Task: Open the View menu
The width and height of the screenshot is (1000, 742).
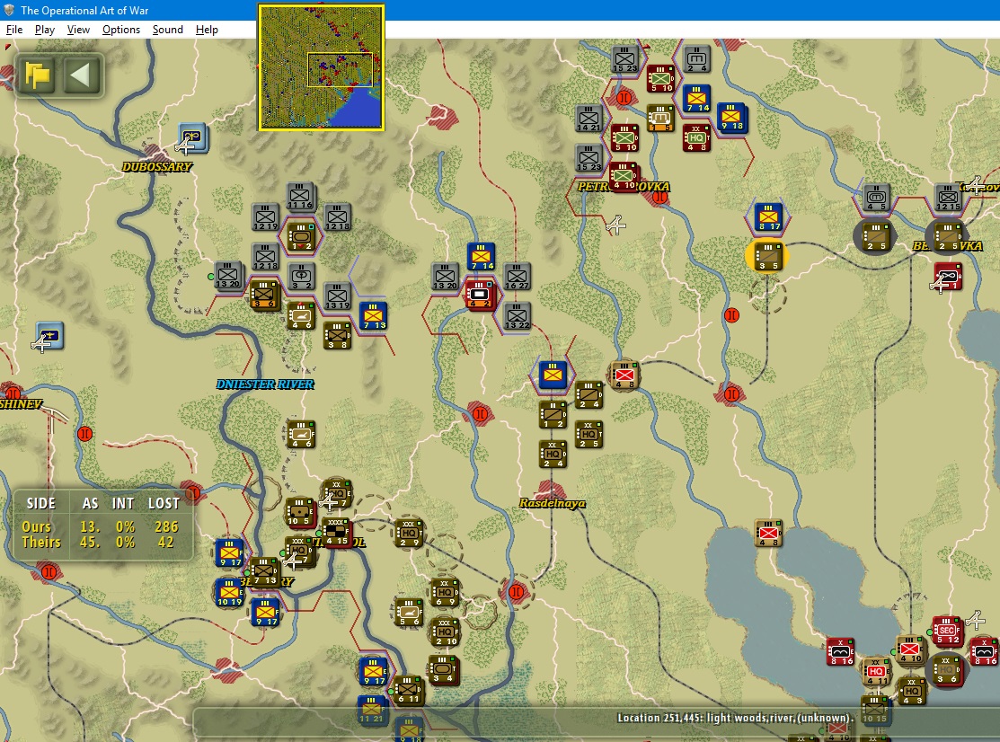Action: [78, 30]
